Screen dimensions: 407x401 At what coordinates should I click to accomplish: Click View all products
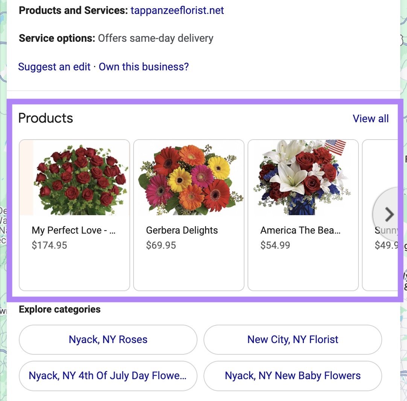pos(371,118)
